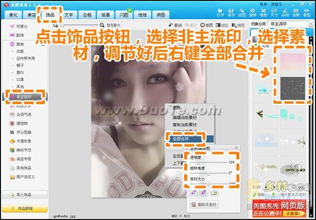The width and height of the screenshot is (316, 220).
Task: Select the 帽子 hats sub-item
Action: (x=20, y=65)
